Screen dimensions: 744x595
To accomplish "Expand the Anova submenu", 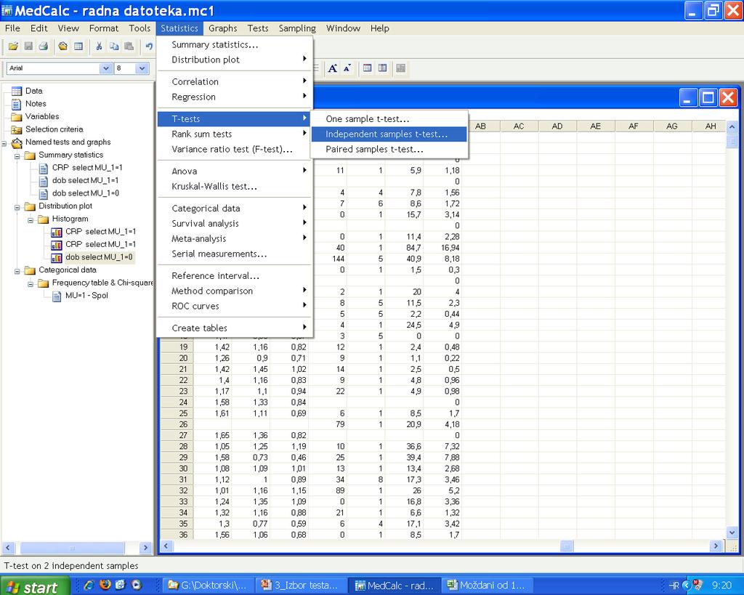I will click(235, 171).
